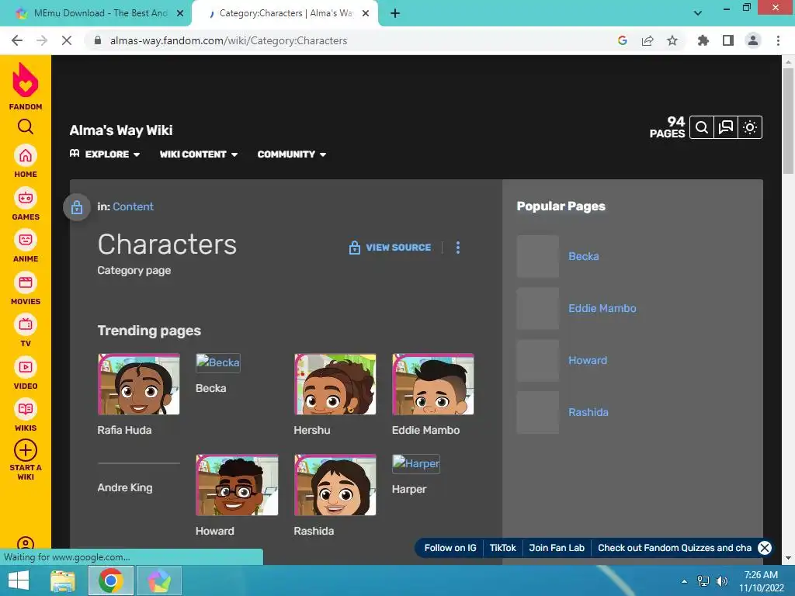
Task: Open Chrome tab search dropdown
Action: [698, 13]
